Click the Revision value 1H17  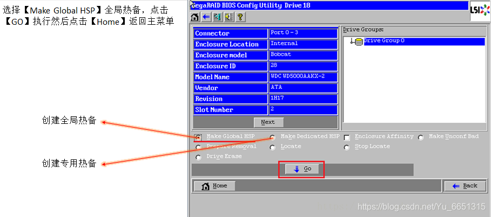click(303, 99)
